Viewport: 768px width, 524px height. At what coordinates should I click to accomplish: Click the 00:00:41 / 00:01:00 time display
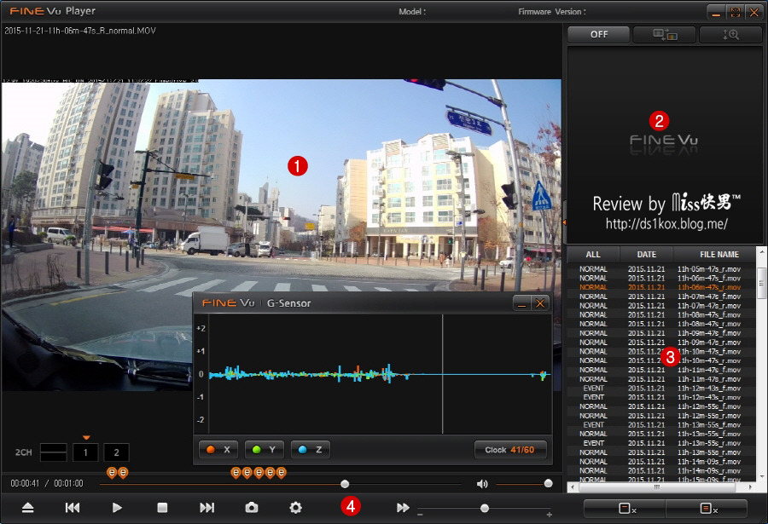click(47, 483)
